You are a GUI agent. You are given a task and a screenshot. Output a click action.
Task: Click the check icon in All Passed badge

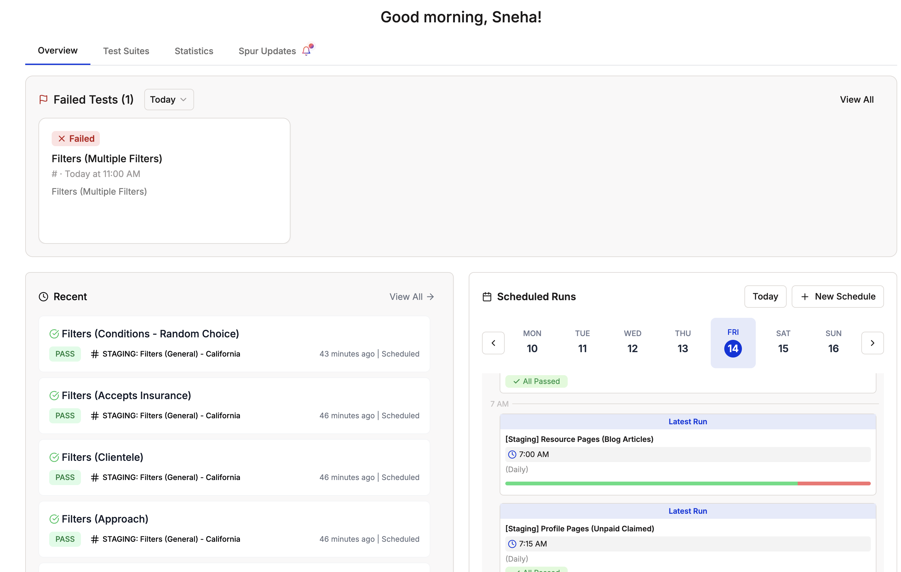pos(516,381)
